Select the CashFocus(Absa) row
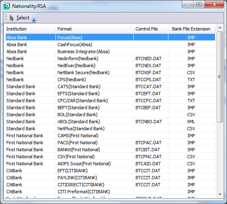227x204 pixels. coord(110,45)
